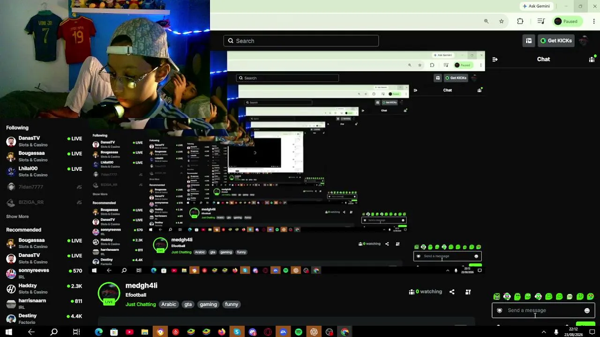Open the emoji picker smiley in chat
The width and height of the screenshot is (600, 337).
click(587, 310)
